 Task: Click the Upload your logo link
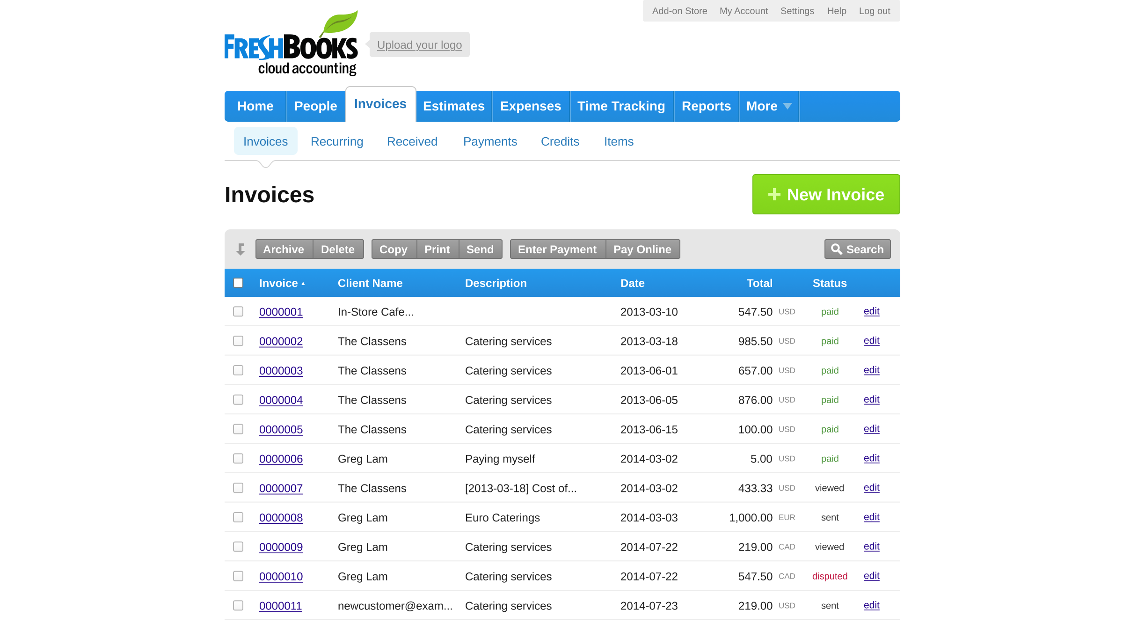(419, 45)
